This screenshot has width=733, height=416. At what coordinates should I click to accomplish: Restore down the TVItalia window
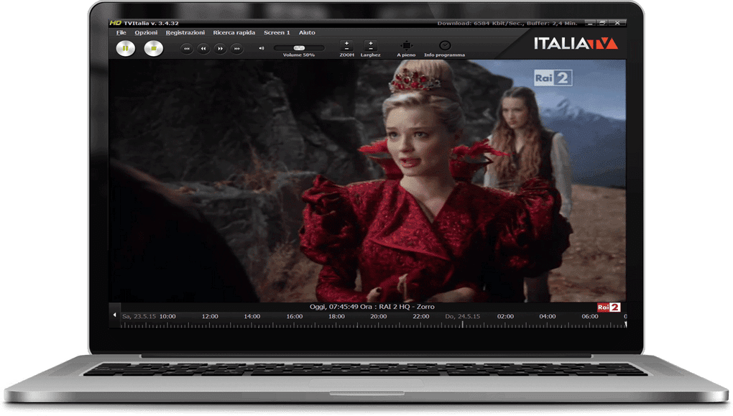(x=603, y=23)
